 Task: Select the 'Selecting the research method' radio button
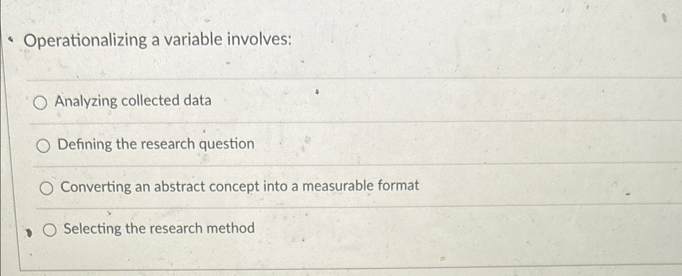pyautogui.click(x=50, y=229)
